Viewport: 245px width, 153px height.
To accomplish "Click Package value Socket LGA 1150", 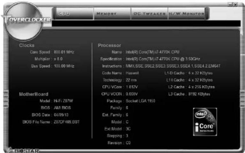I will pos(141,101).
